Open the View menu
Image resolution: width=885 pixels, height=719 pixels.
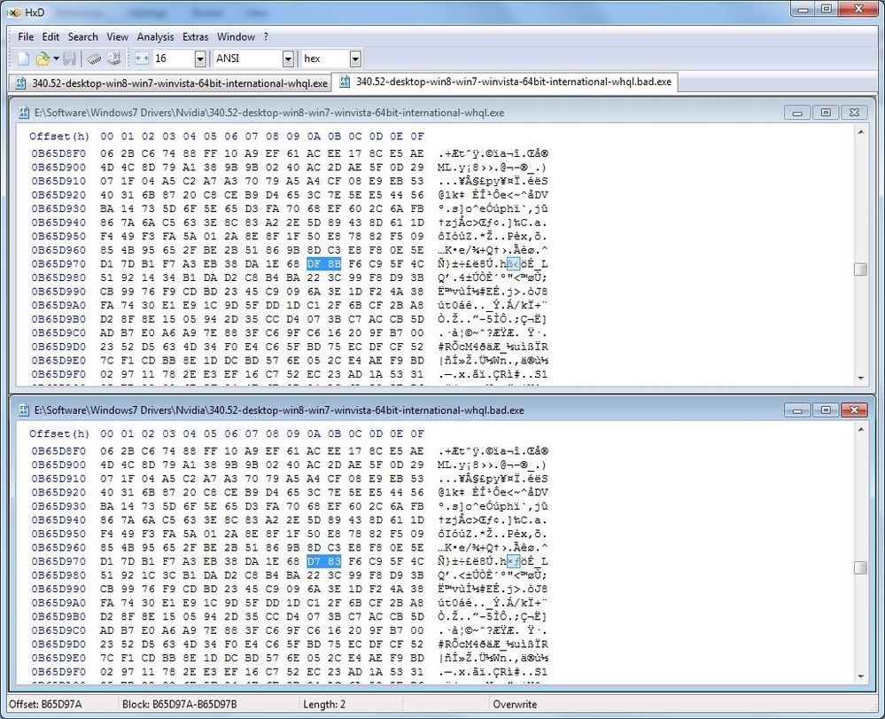click(118, 36)
